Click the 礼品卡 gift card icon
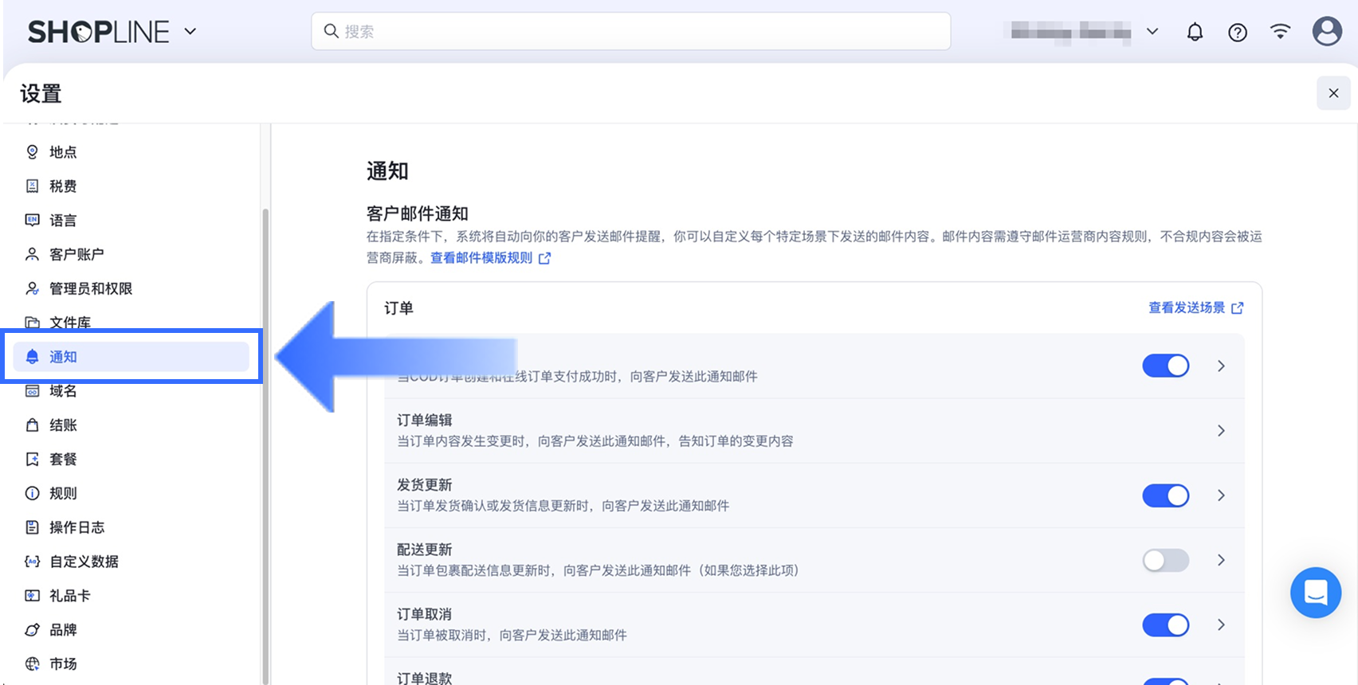 [x=32, y=596]
